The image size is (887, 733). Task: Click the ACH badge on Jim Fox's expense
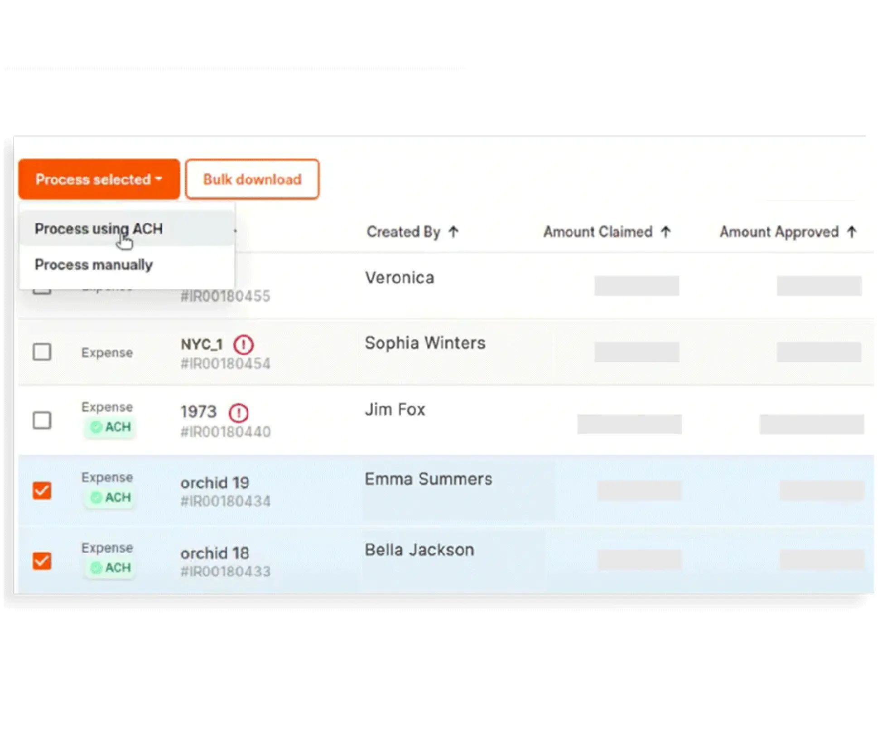click(x=109, y=427)
